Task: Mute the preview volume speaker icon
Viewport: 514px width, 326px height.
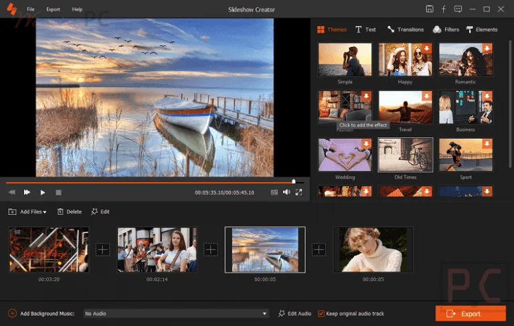Action: [286, 192]
